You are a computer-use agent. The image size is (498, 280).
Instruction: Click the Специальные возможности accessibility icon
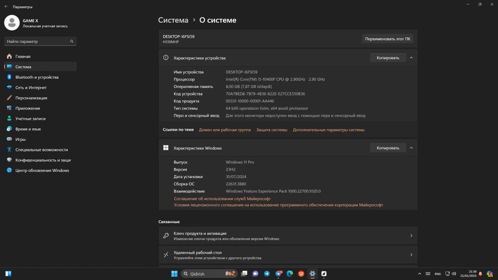point(9,149)
